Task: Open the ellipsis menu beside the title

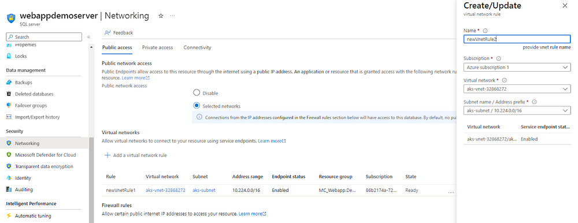Action: coord(172,16)
